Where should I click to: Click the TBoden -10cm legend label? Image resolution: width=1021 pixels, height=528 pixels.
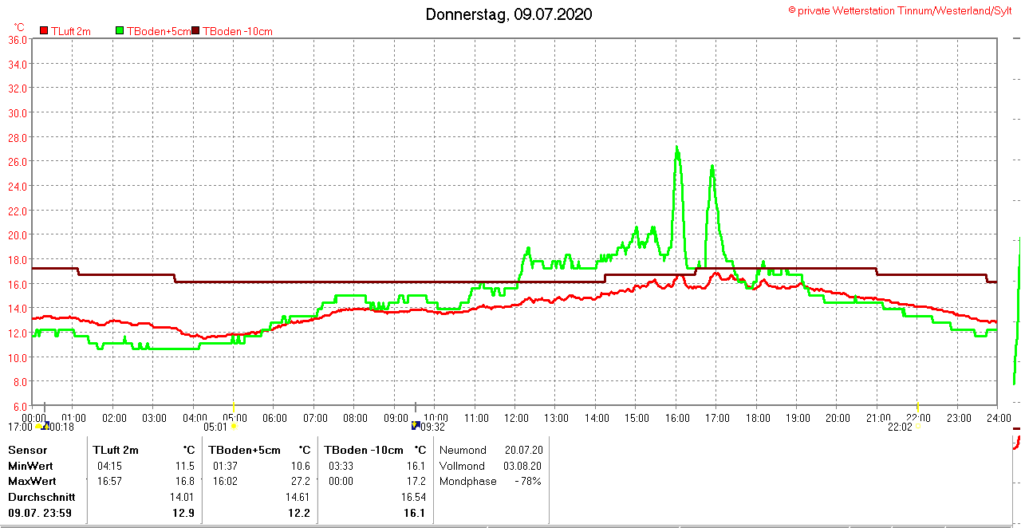click(237, 31)
